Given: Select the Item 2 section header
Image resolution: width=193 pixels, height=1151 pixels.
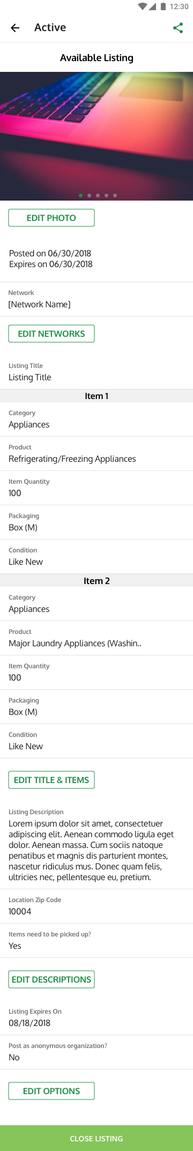Looking at the screenshot, I should click(96, 580).
